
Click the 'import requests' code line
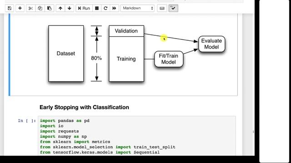coord(60,131)
